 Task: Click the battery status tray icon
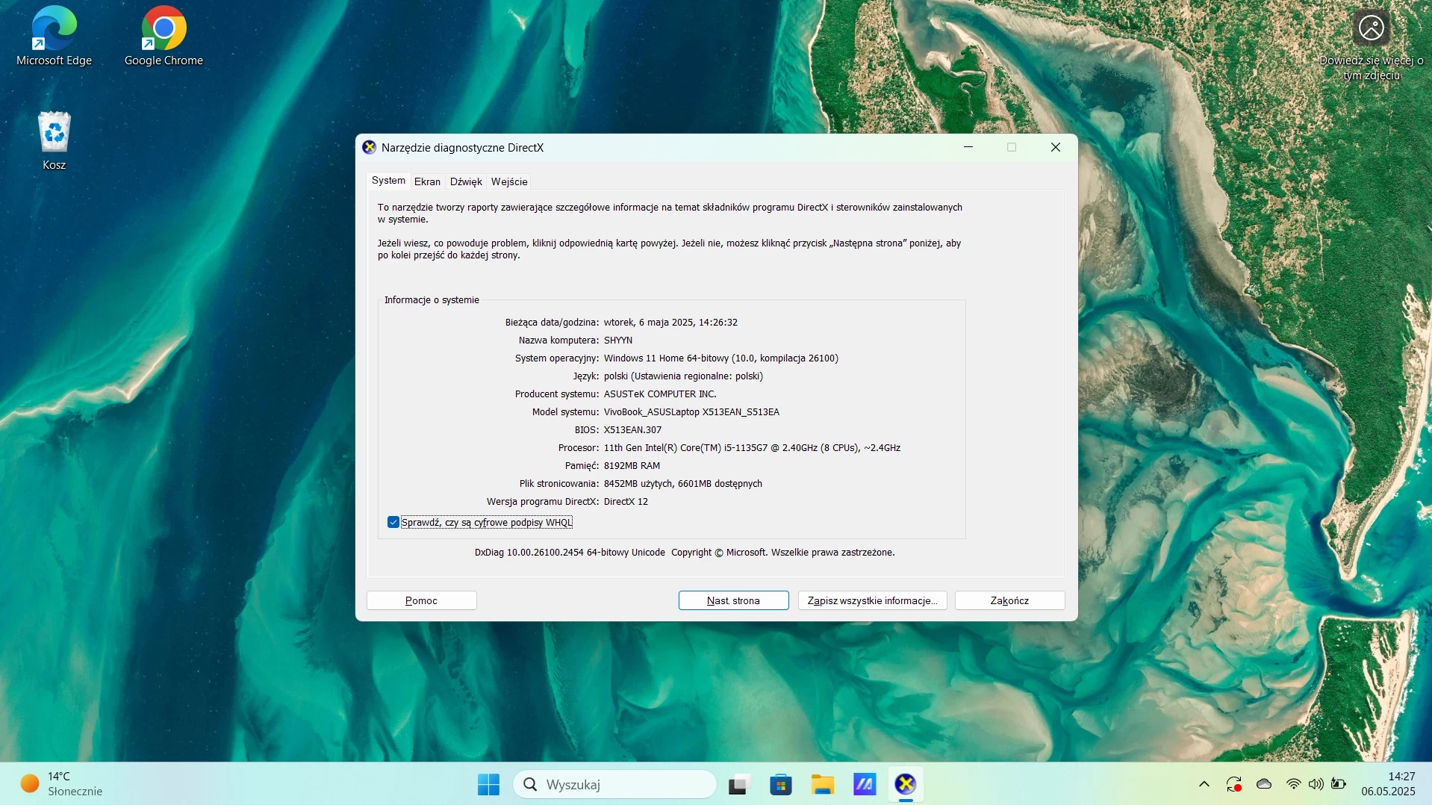(1339, 784)
